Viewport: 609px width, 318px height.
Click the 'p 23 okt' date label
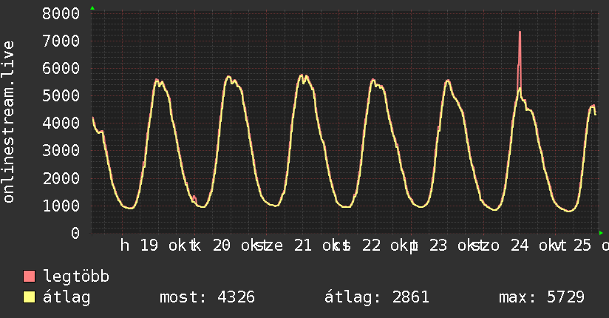click(446, 246)
